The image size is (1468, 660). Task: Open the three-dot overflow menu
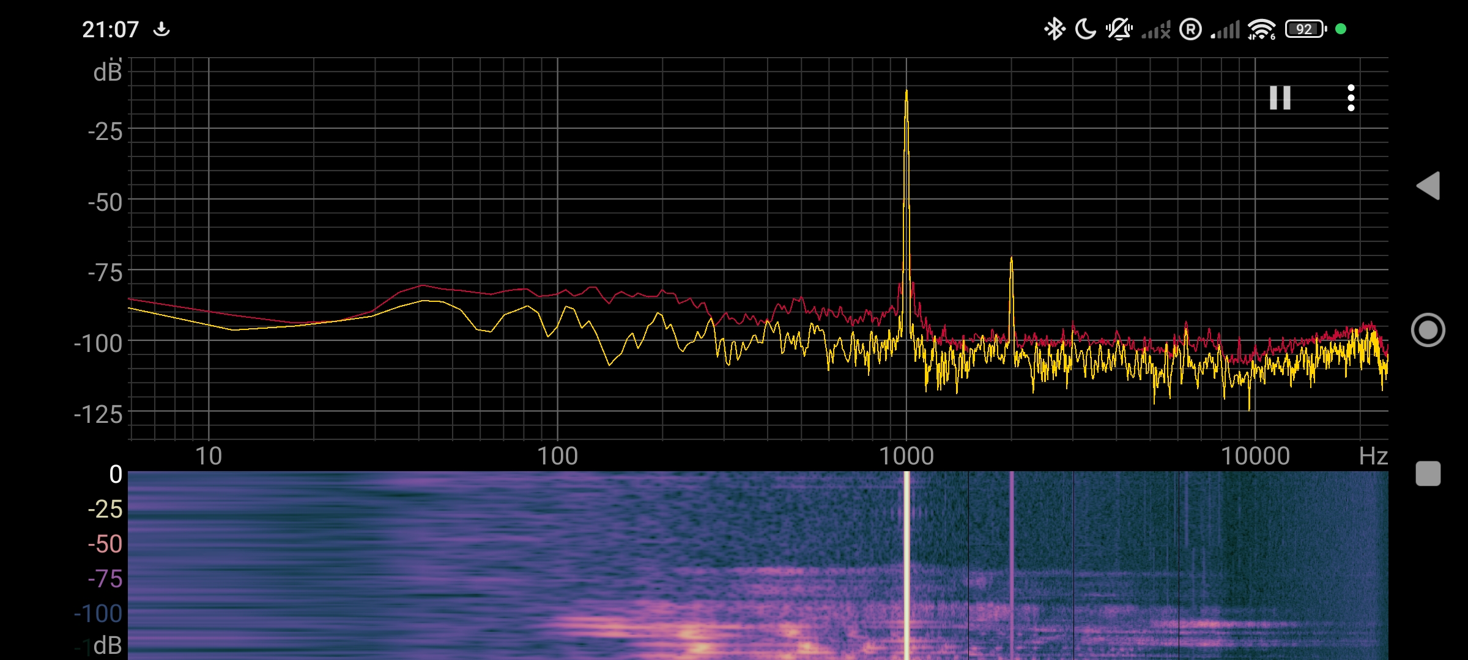1351,98
